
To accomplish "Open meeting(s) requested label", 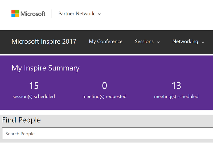I will coord(104,97).
